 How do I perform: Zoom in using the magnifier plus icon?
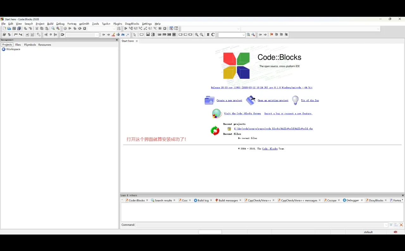click(x=196, y=35)
